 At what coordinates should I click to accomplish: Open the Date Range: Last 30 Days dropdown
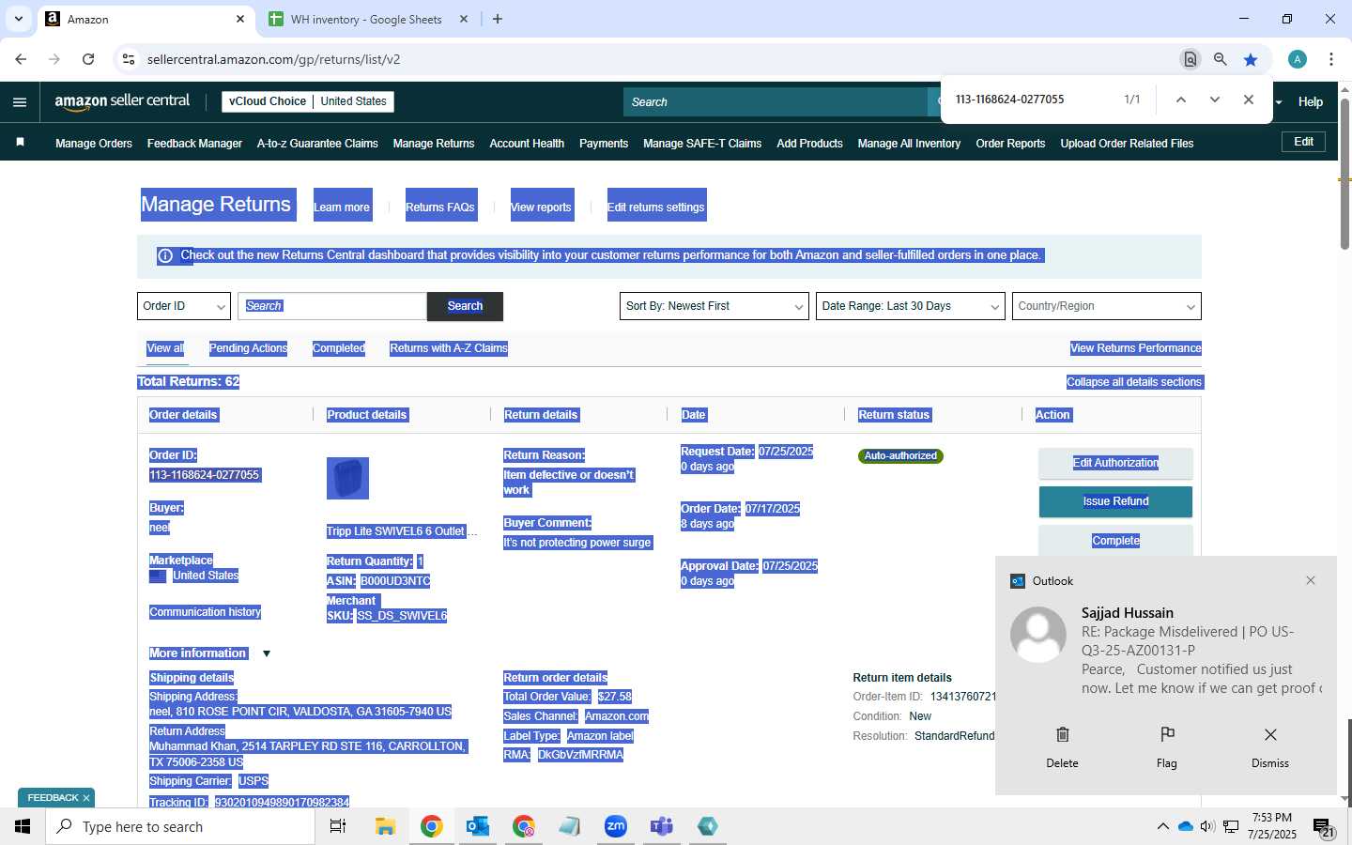911,306
